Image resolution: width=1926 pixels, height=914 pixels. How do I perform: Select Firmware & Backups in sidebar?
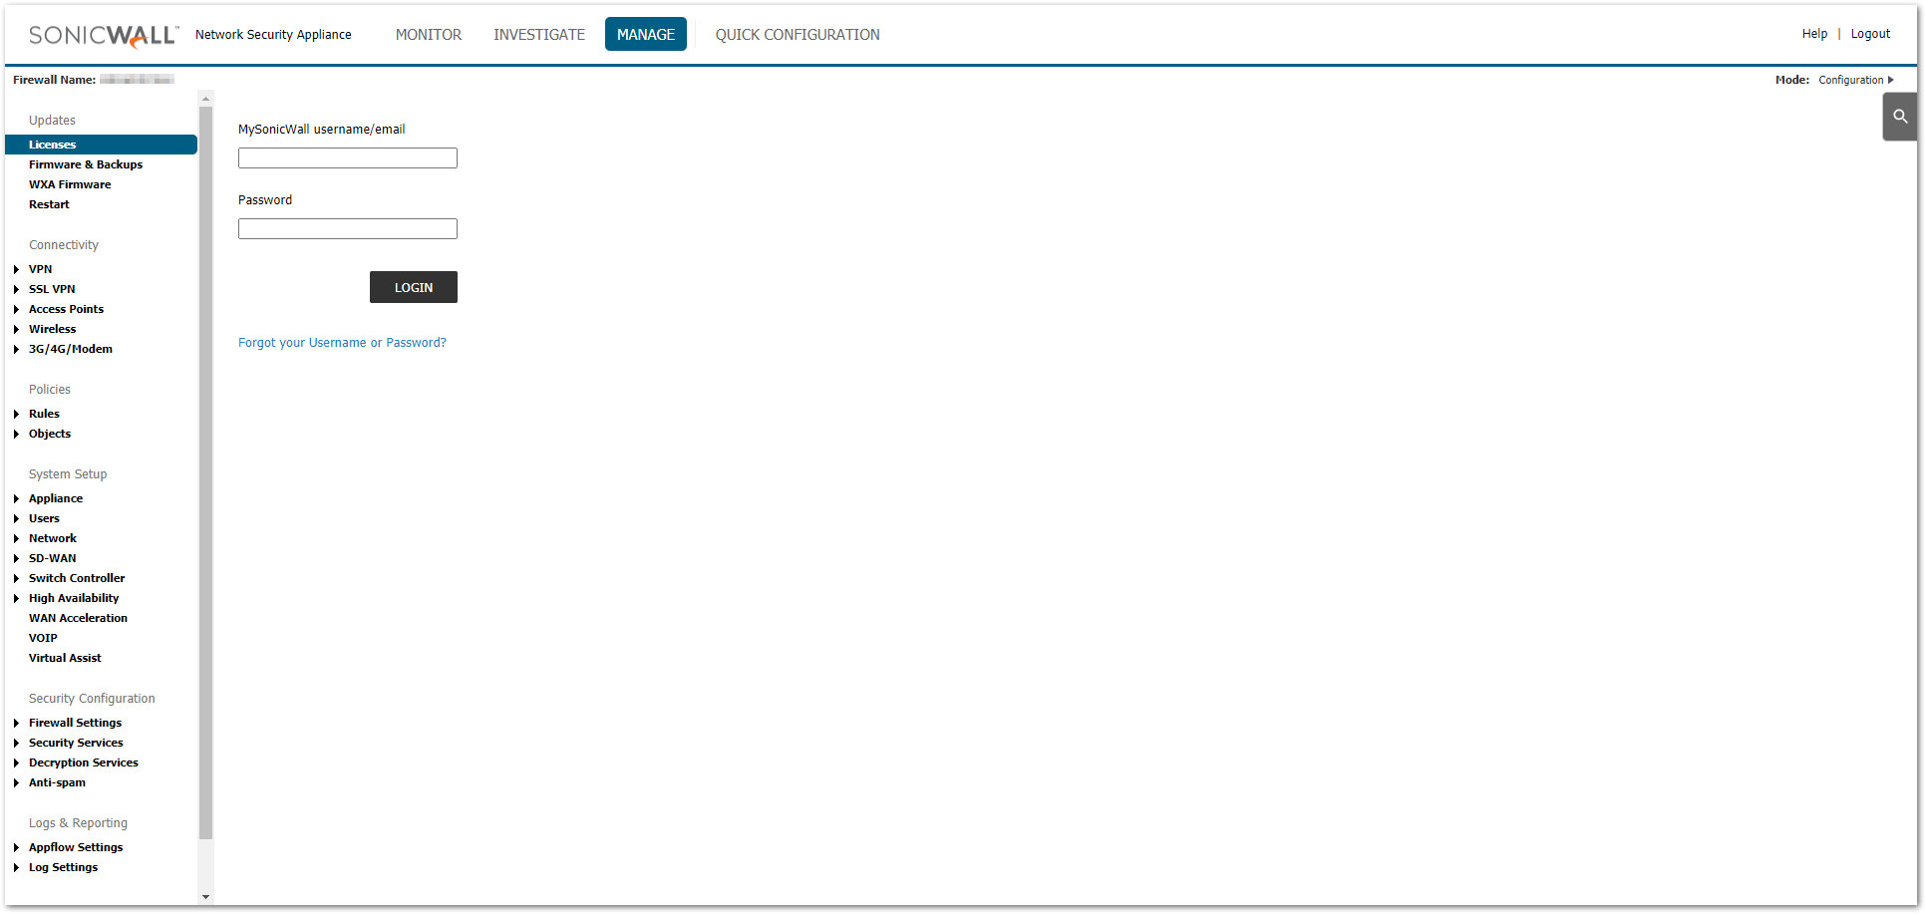(x=86, y=164)
